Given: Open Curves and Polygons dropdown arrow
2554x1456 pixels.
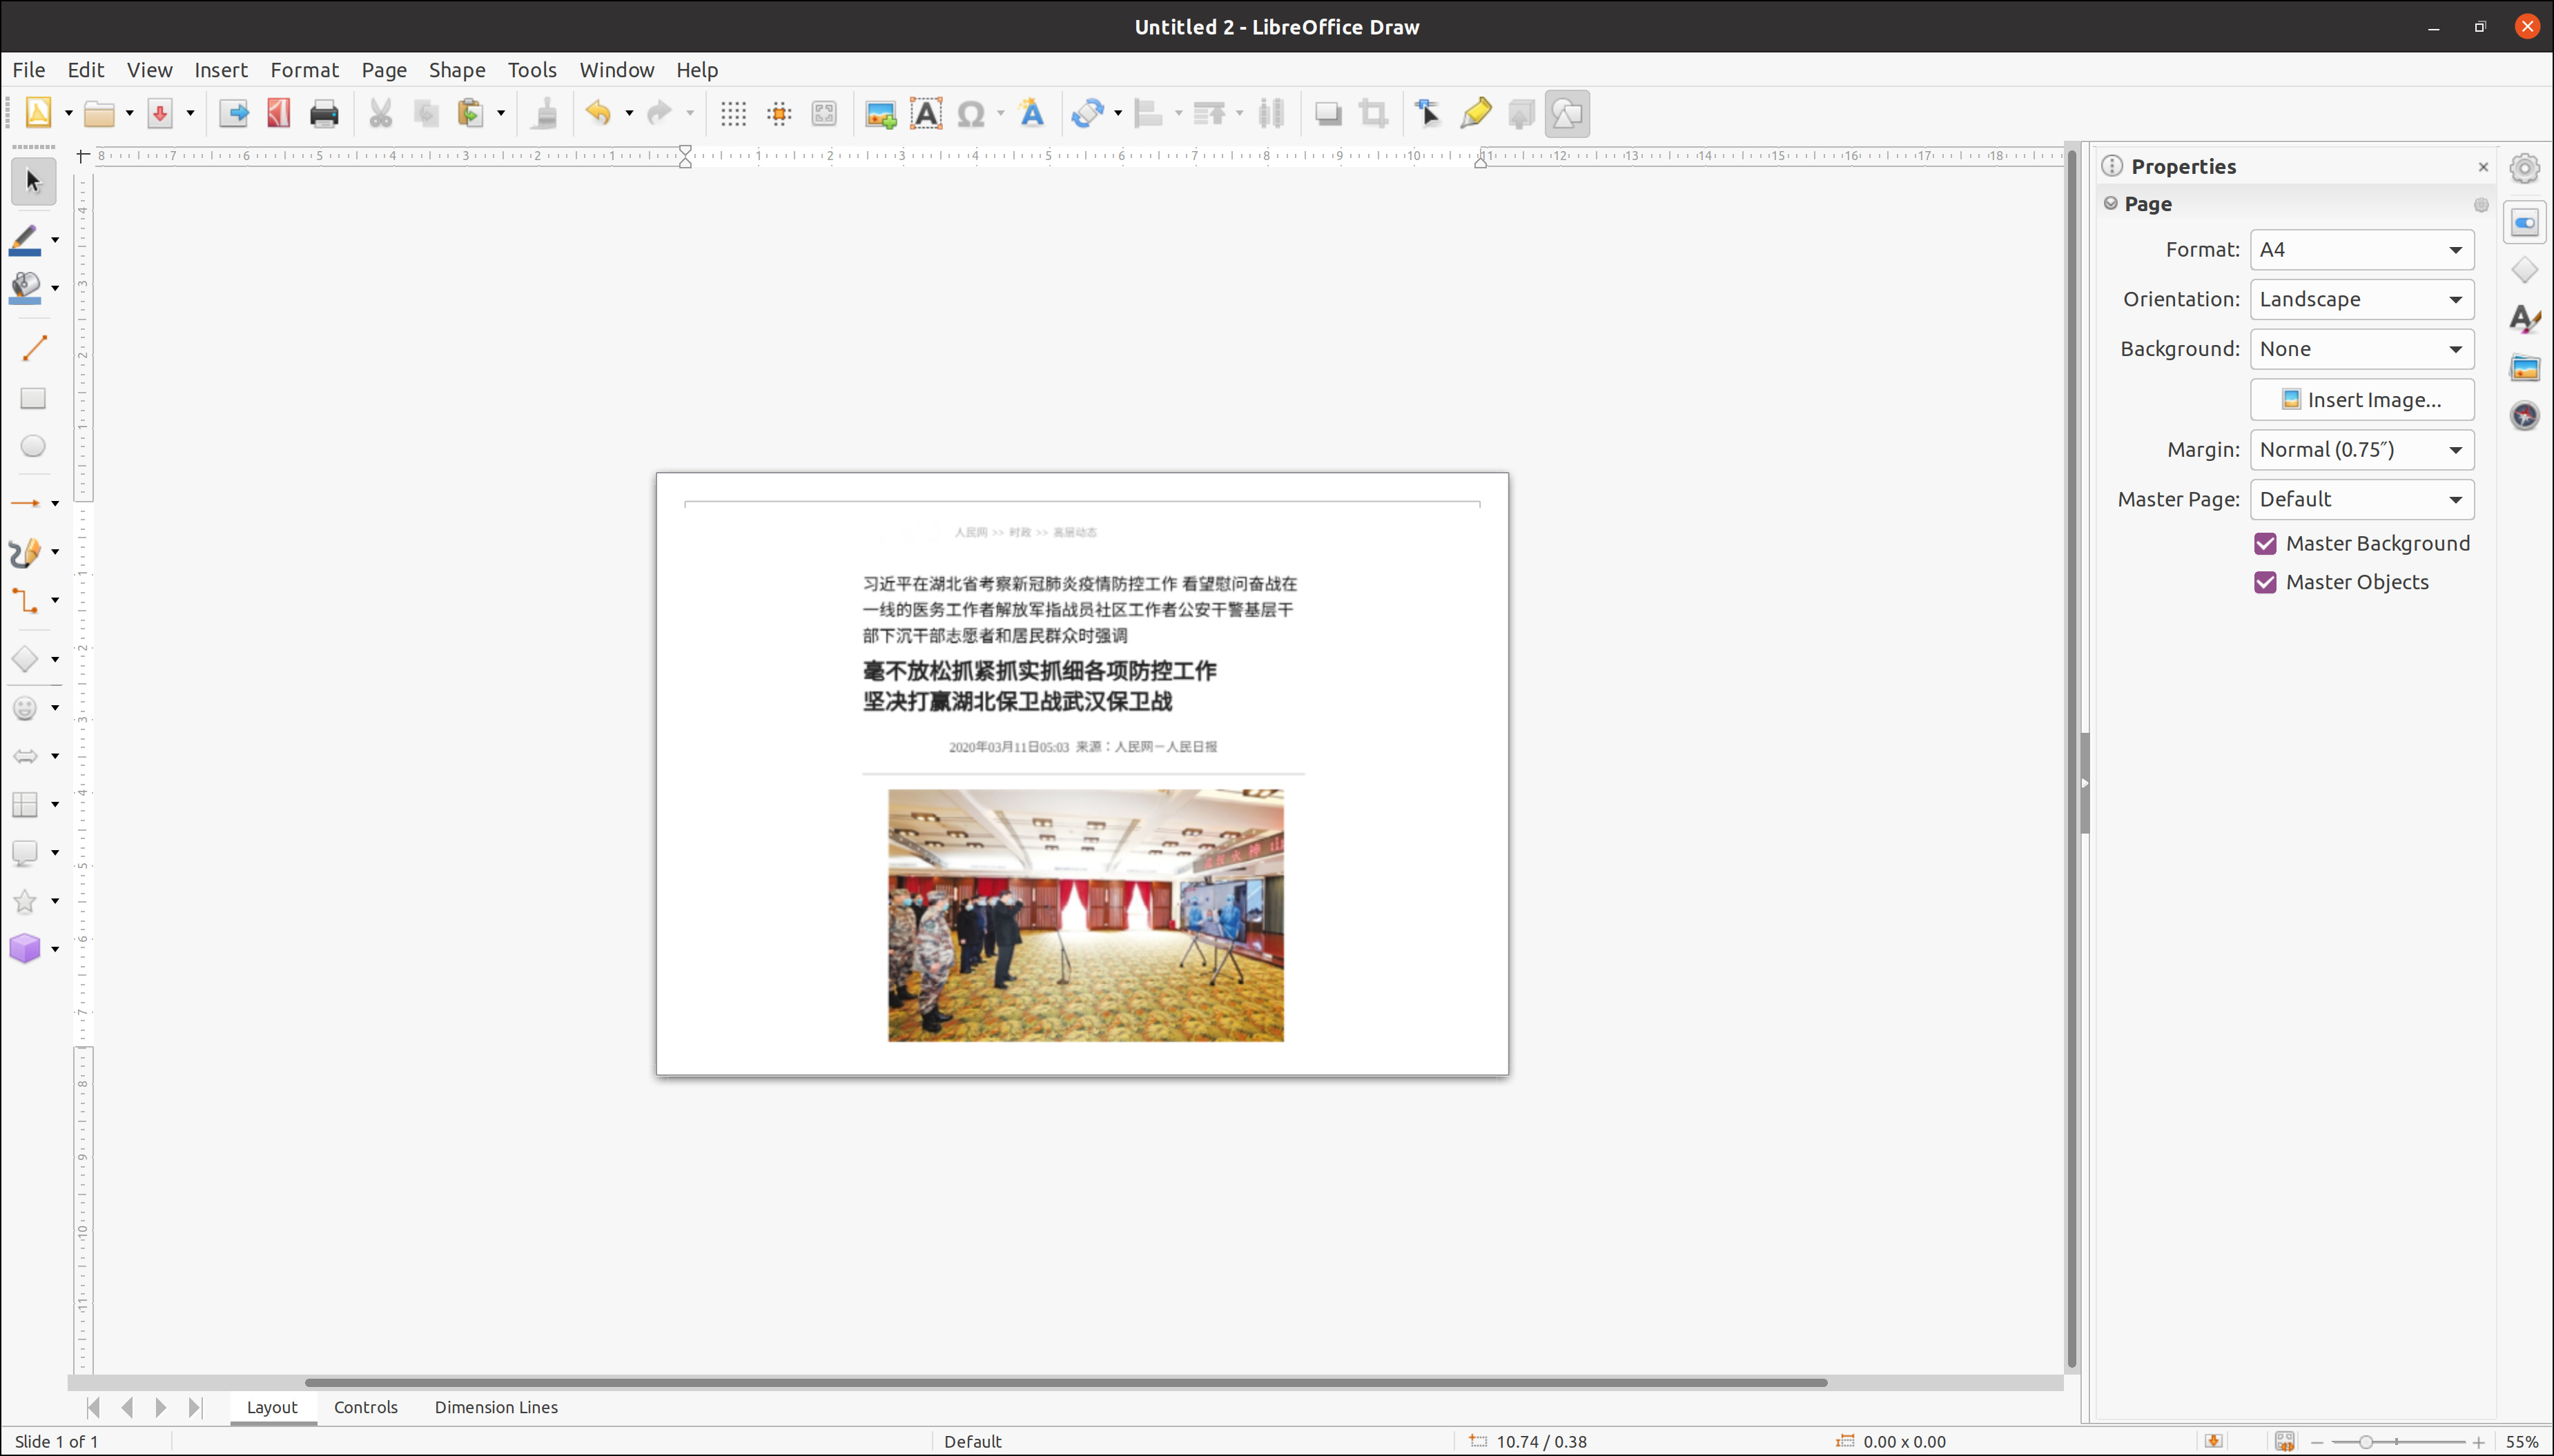Looking at the screenshot, I should [55, 552].
